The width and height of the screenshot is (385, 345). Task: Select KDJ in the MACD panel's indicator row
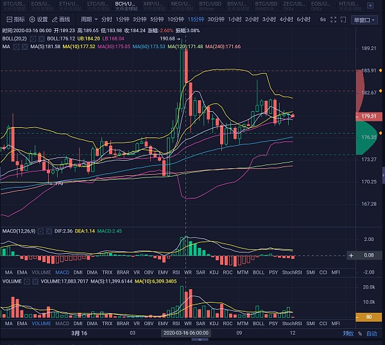point(214,272)
